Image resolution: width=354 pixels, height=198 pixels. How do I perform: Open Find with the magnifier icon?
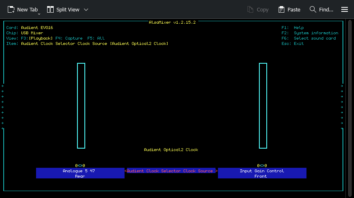tap(313, 9)
